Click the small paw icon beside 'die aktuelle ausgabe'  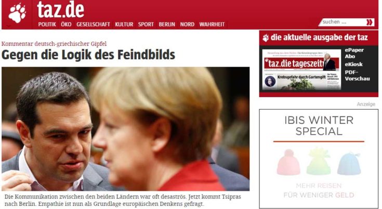point(266,38)
